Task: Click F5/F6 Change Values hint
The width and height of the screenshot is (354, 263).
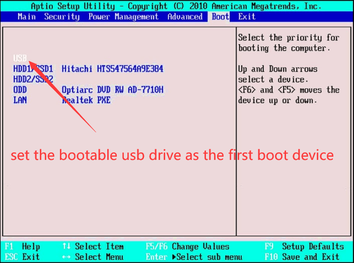Action: [x=187, y=246]
